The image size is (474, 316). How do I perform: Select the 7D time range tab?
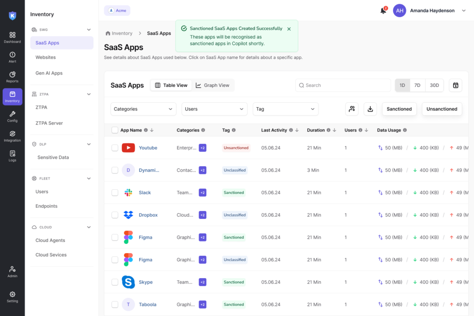coord(417,85)
